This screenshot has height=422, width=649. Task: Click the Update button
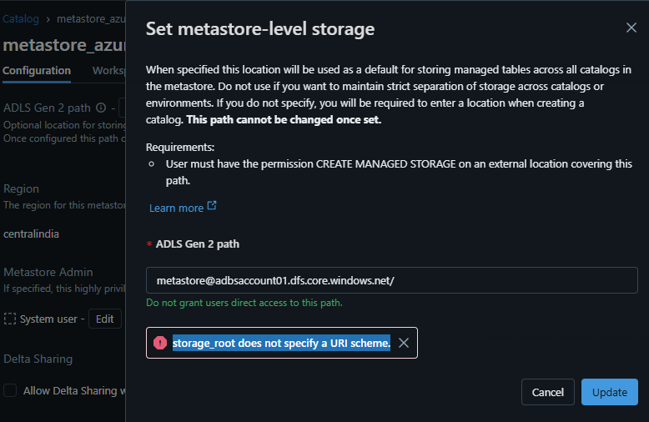tap(609, 392)
